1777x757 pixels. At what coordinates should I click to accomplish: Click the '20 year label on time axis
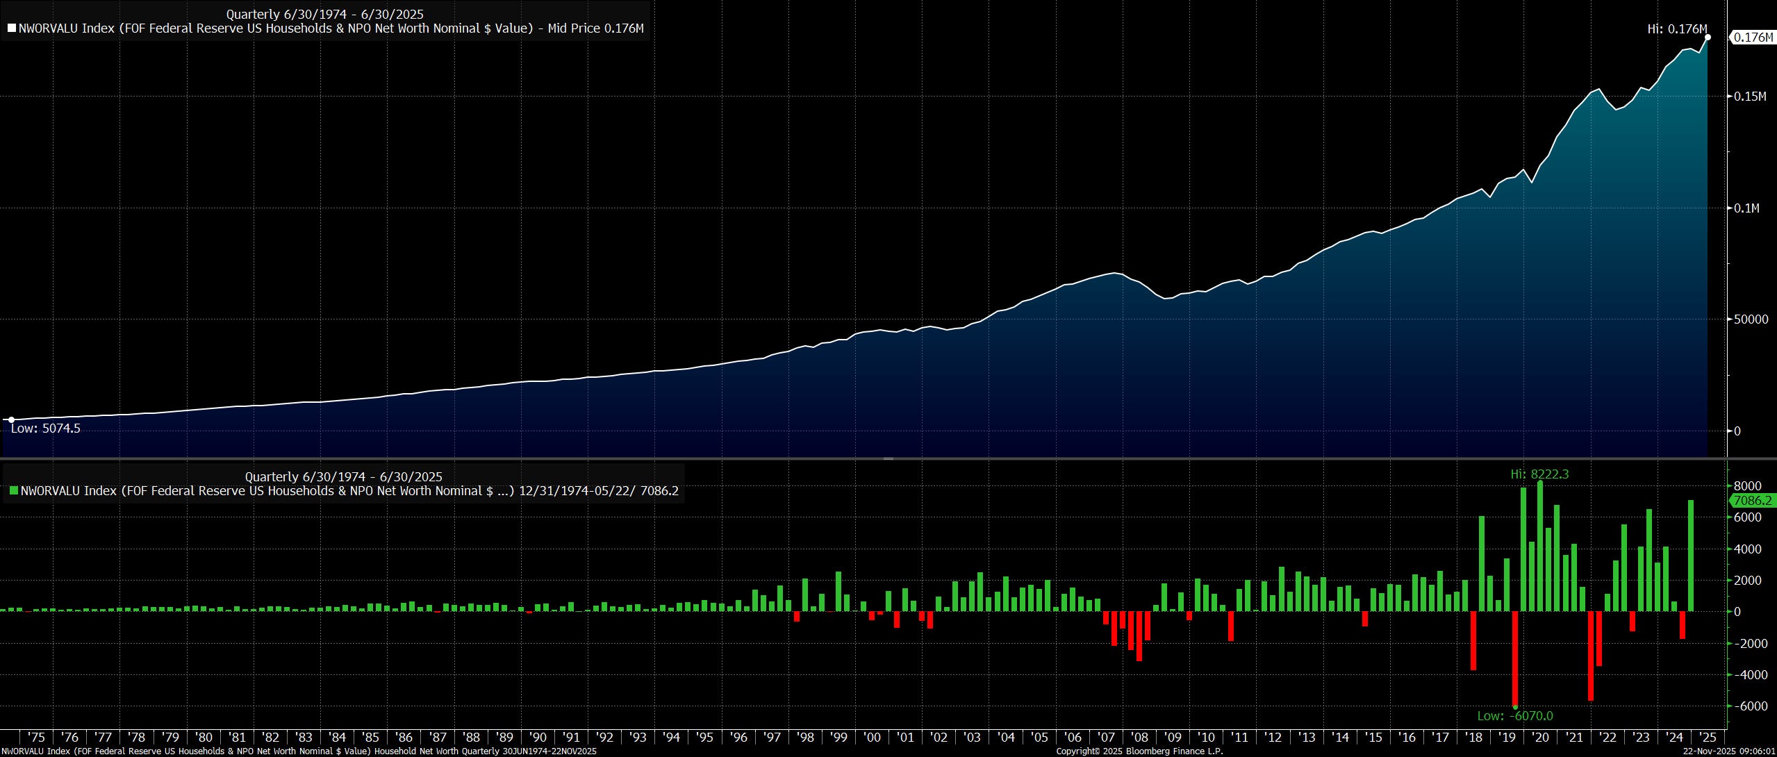(x=1541, y=738)
